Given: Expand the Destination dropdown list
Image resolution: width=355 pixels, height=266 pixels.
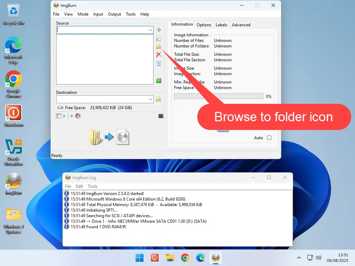Looking at the screenshot, I should 150,99.
